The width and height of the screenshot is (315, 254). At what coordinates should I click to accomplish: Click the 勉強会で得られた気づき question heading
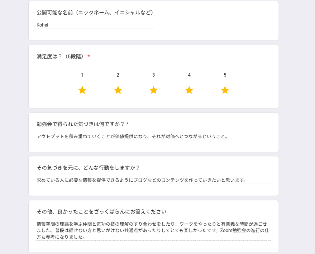[81, 124]
